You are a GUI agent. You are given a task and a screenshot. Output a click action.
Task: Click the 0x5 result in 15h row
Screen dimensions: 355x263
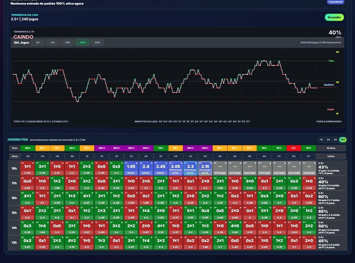[x=220, y=212]
